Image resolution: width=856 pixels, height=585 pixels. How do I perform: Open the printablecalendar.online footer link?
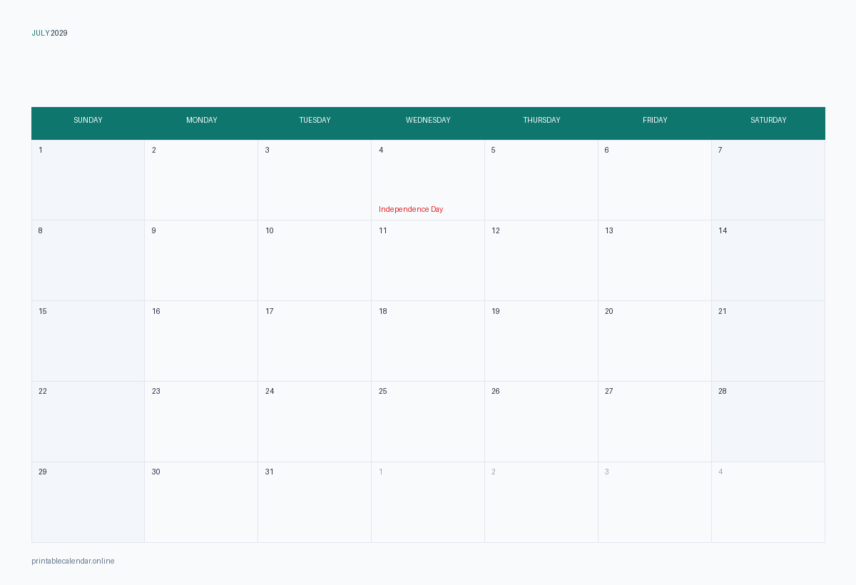pyautogui.click(x=73, y=561)
